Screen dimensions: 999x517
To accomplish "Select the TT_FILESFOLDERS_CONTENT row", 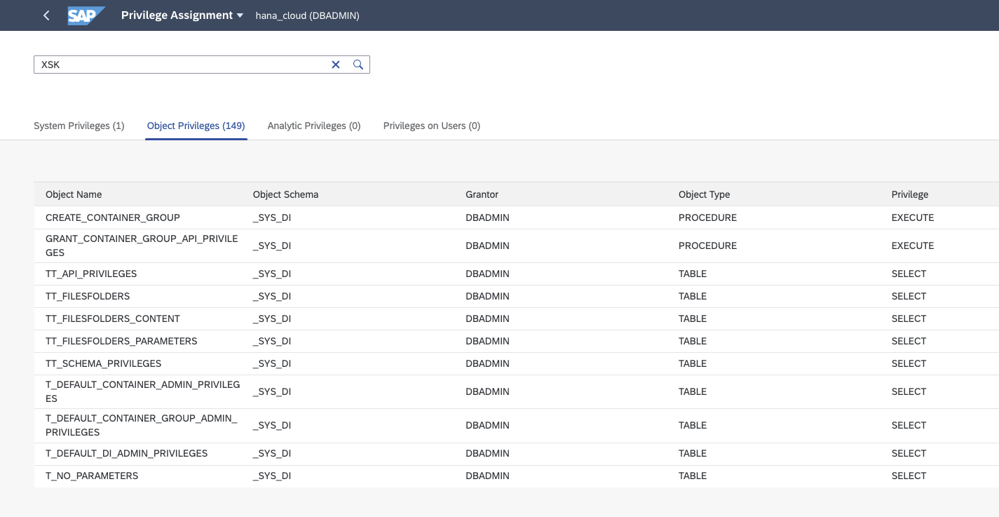I will 516,318.
